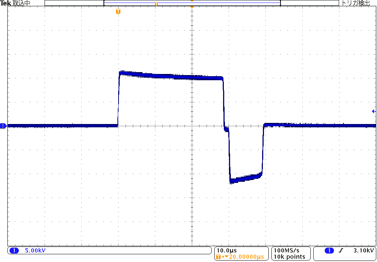Click the トリガ検出 trigger status label
The image size is (377, 262).
[356, 3]
